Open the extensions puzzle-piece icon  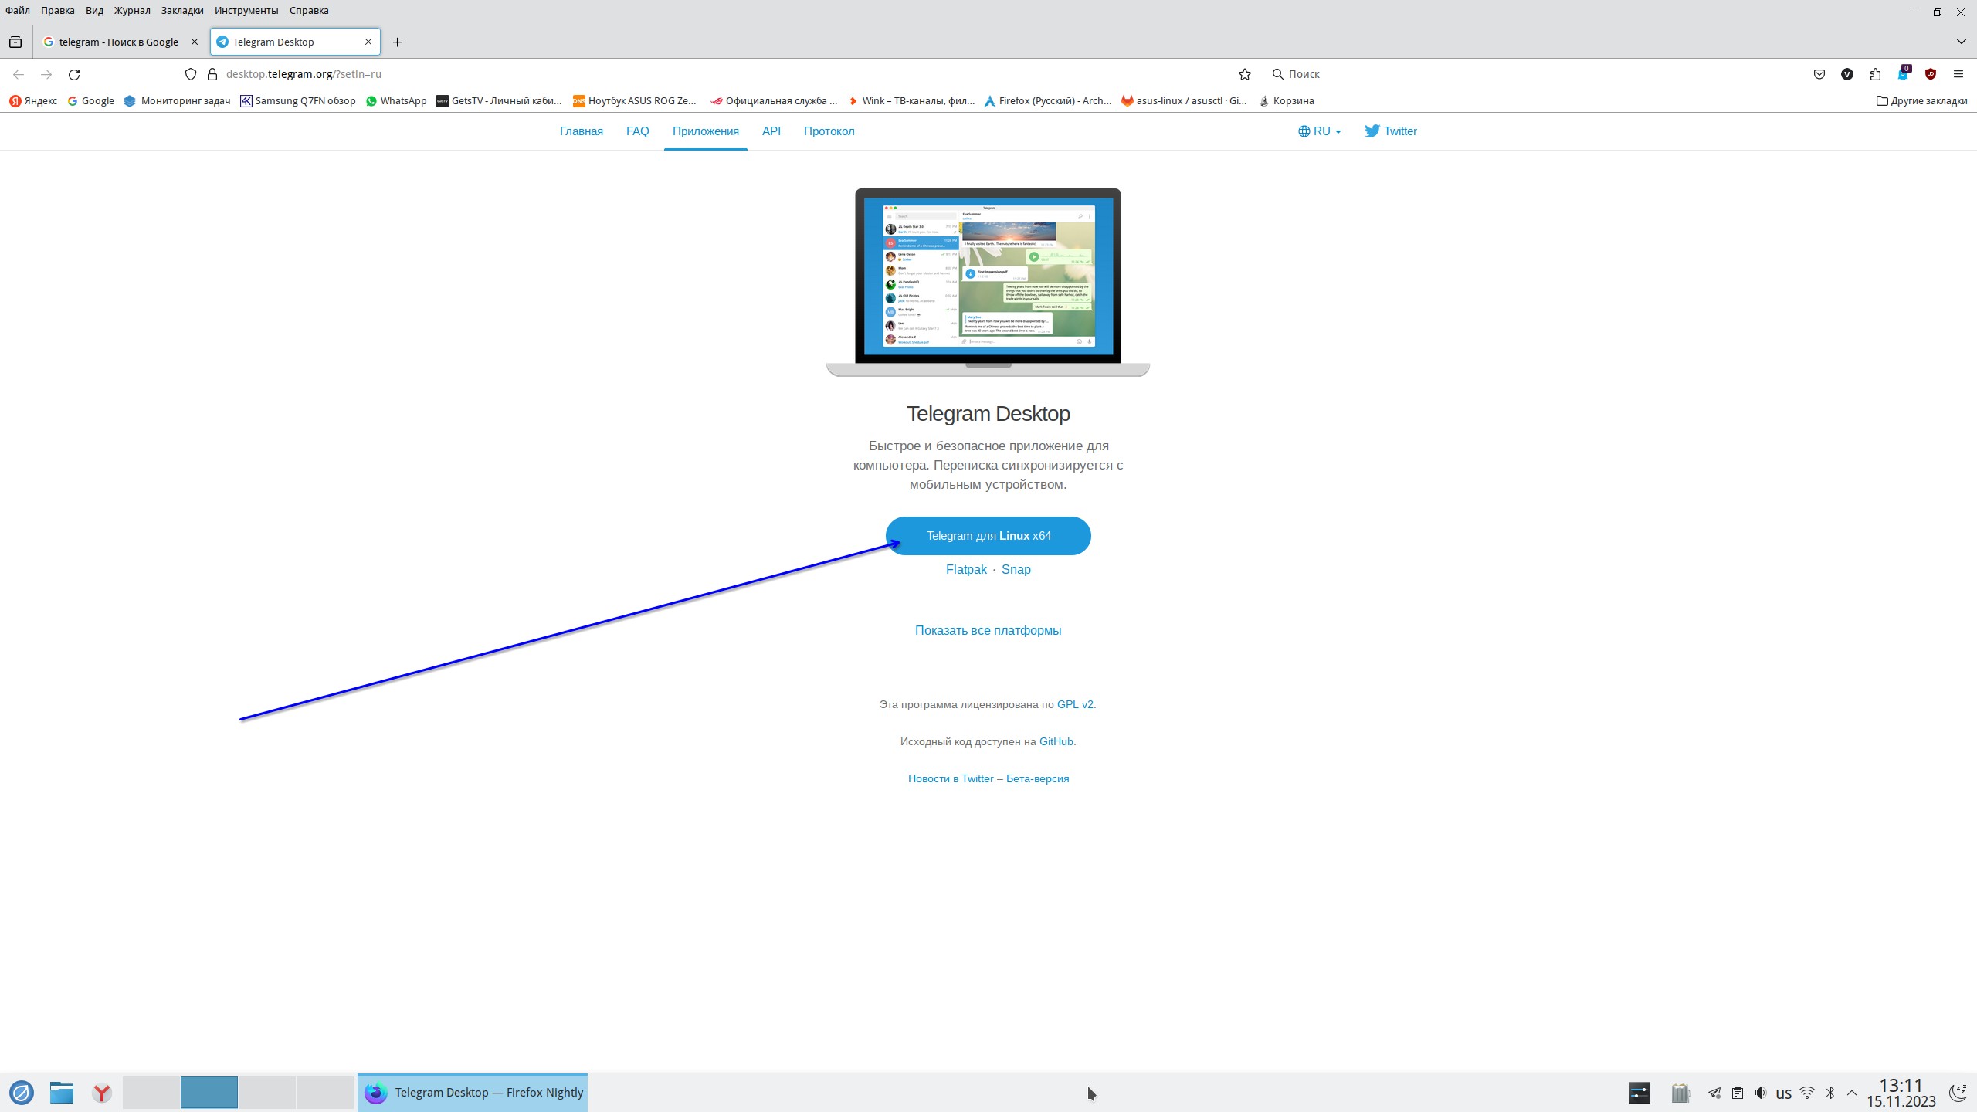click(x=1875, y=74)
